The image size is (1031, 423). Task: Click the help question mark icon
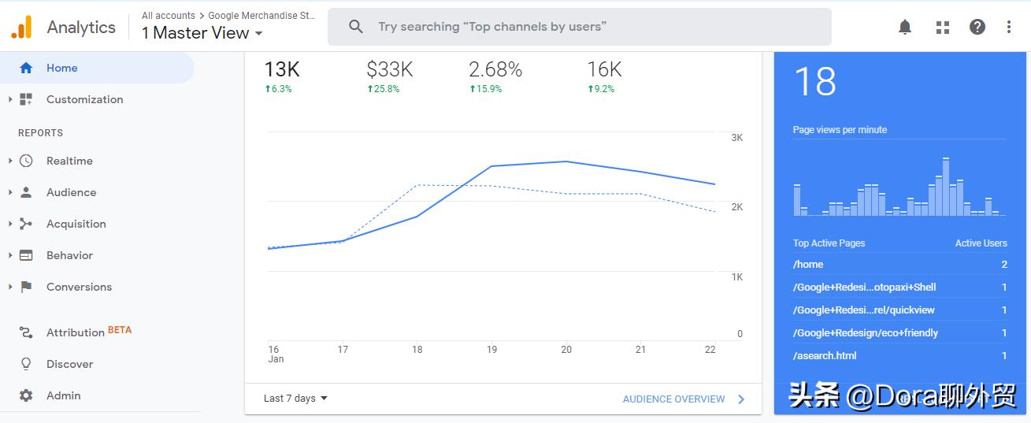[x=977, y=28]
